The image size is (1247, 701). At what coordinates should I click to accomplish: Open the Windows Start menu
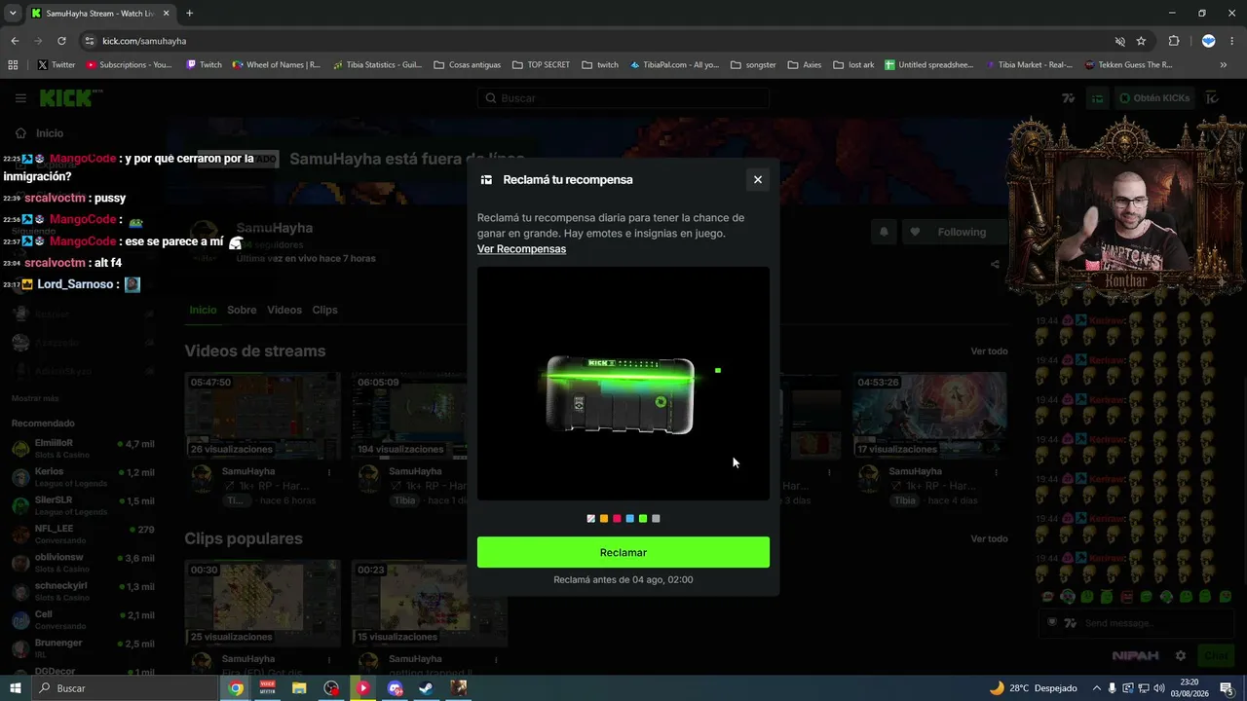[16, 688]
